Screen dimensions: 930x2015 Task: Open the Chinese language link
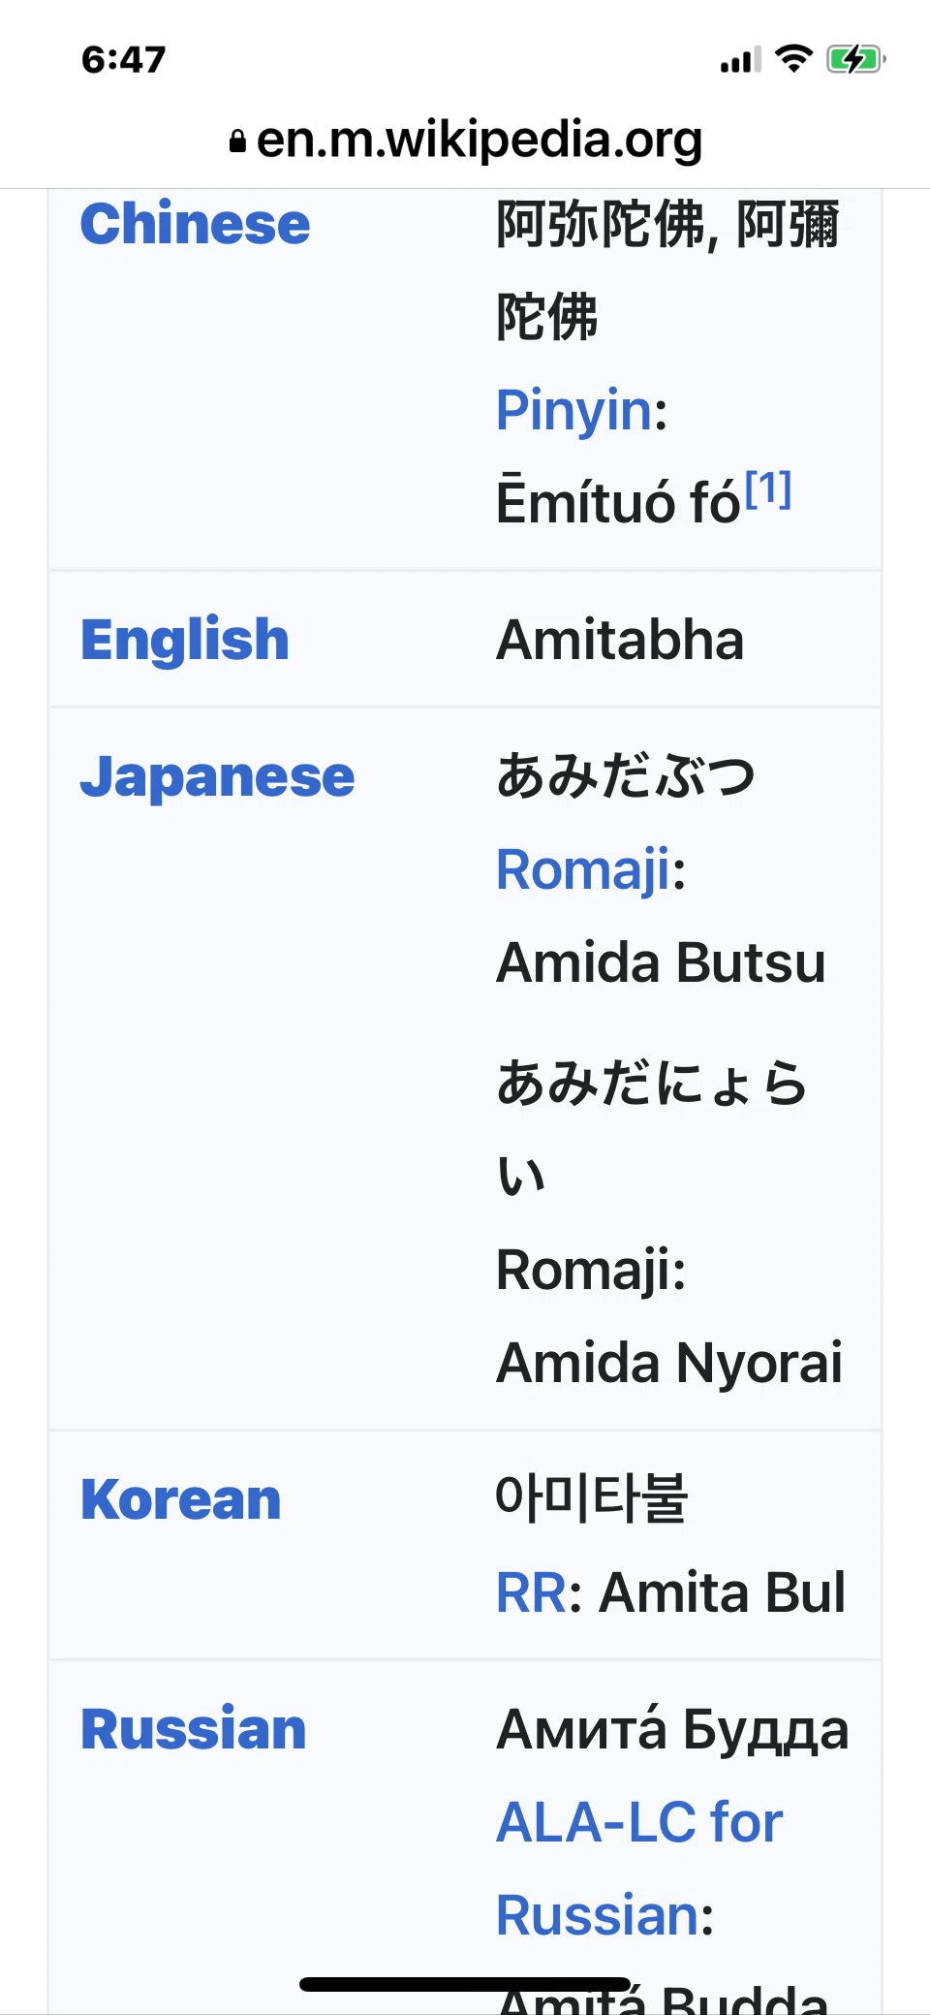click(x=195, y=224)
